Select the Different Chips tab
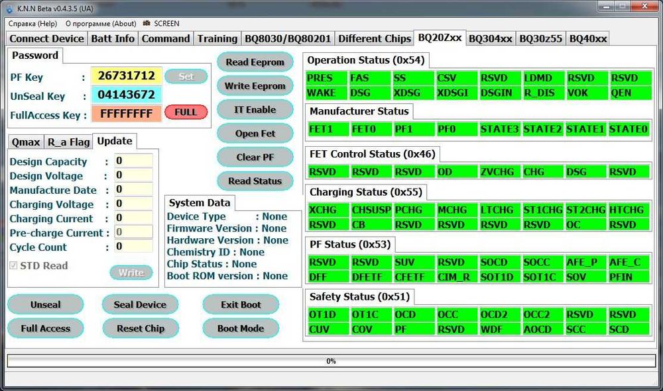663x391 pixels. click(x=375, y=38)
